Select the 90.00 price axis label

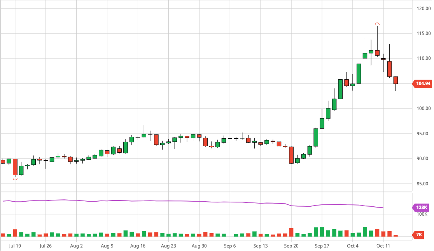point(422,159)
